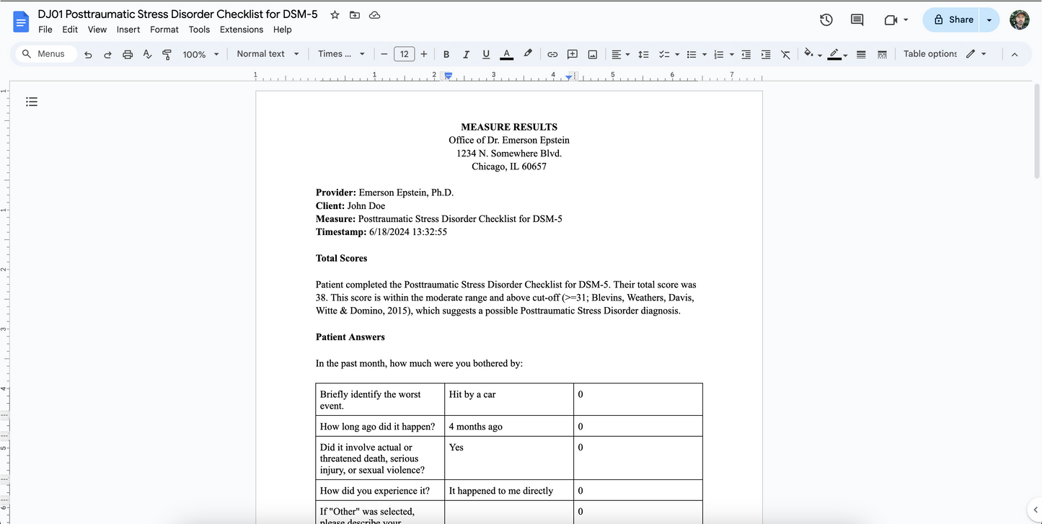This screenshot has width=1042, height=524.
Task: Open the table cell background color picker
Action: click(x=810, y=54)
